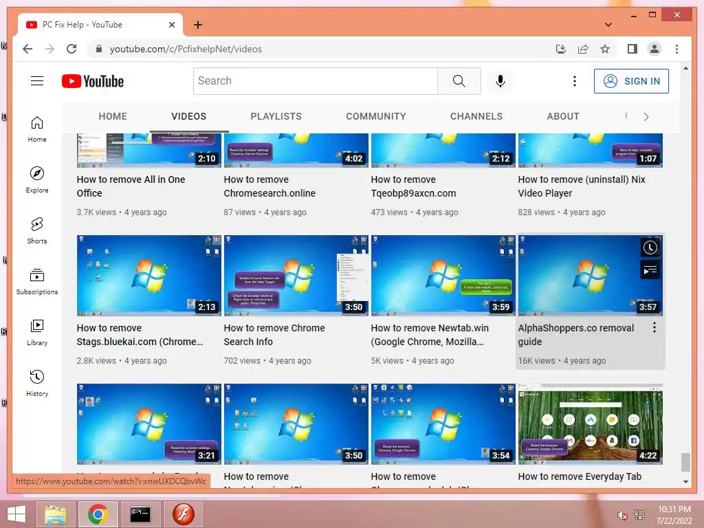704x528 pixels.
Task: Open Flash Player icon on the taskbar
Action: click(x=183, y=514)
